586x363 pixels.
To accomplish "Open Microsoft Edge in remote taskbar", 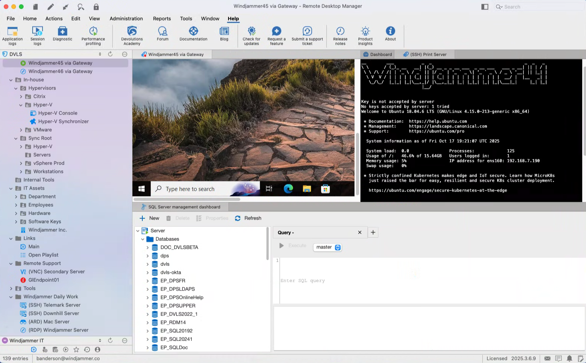I will [x=288, y=189].
